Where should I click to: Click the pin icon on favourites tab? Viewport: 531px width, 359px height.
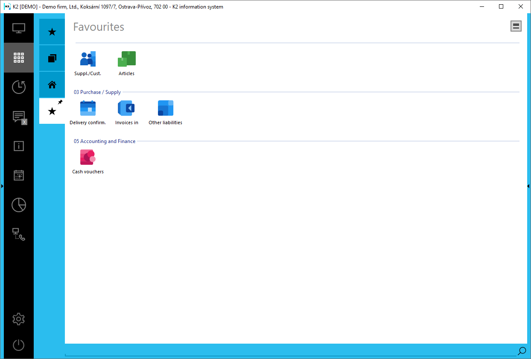click(x=60, y=102)
